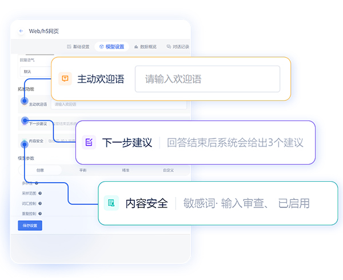Click the 内容安全 label in the callout card

146,203
